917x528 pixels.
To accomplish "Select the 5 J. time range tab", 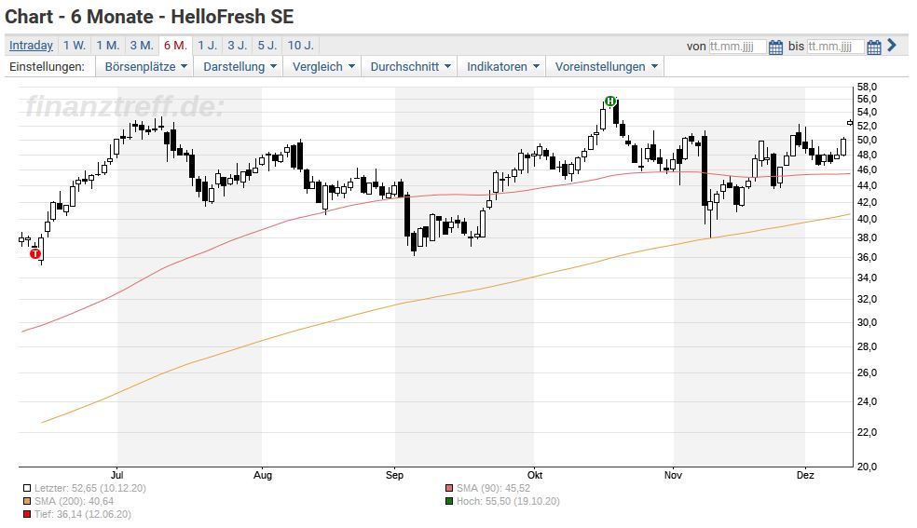I will pos(267,46).
